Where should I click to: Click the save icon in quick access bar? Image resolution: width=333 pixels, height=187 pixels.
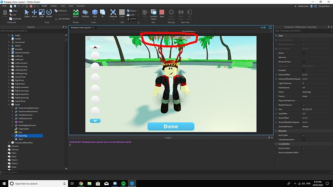point(15,6)
